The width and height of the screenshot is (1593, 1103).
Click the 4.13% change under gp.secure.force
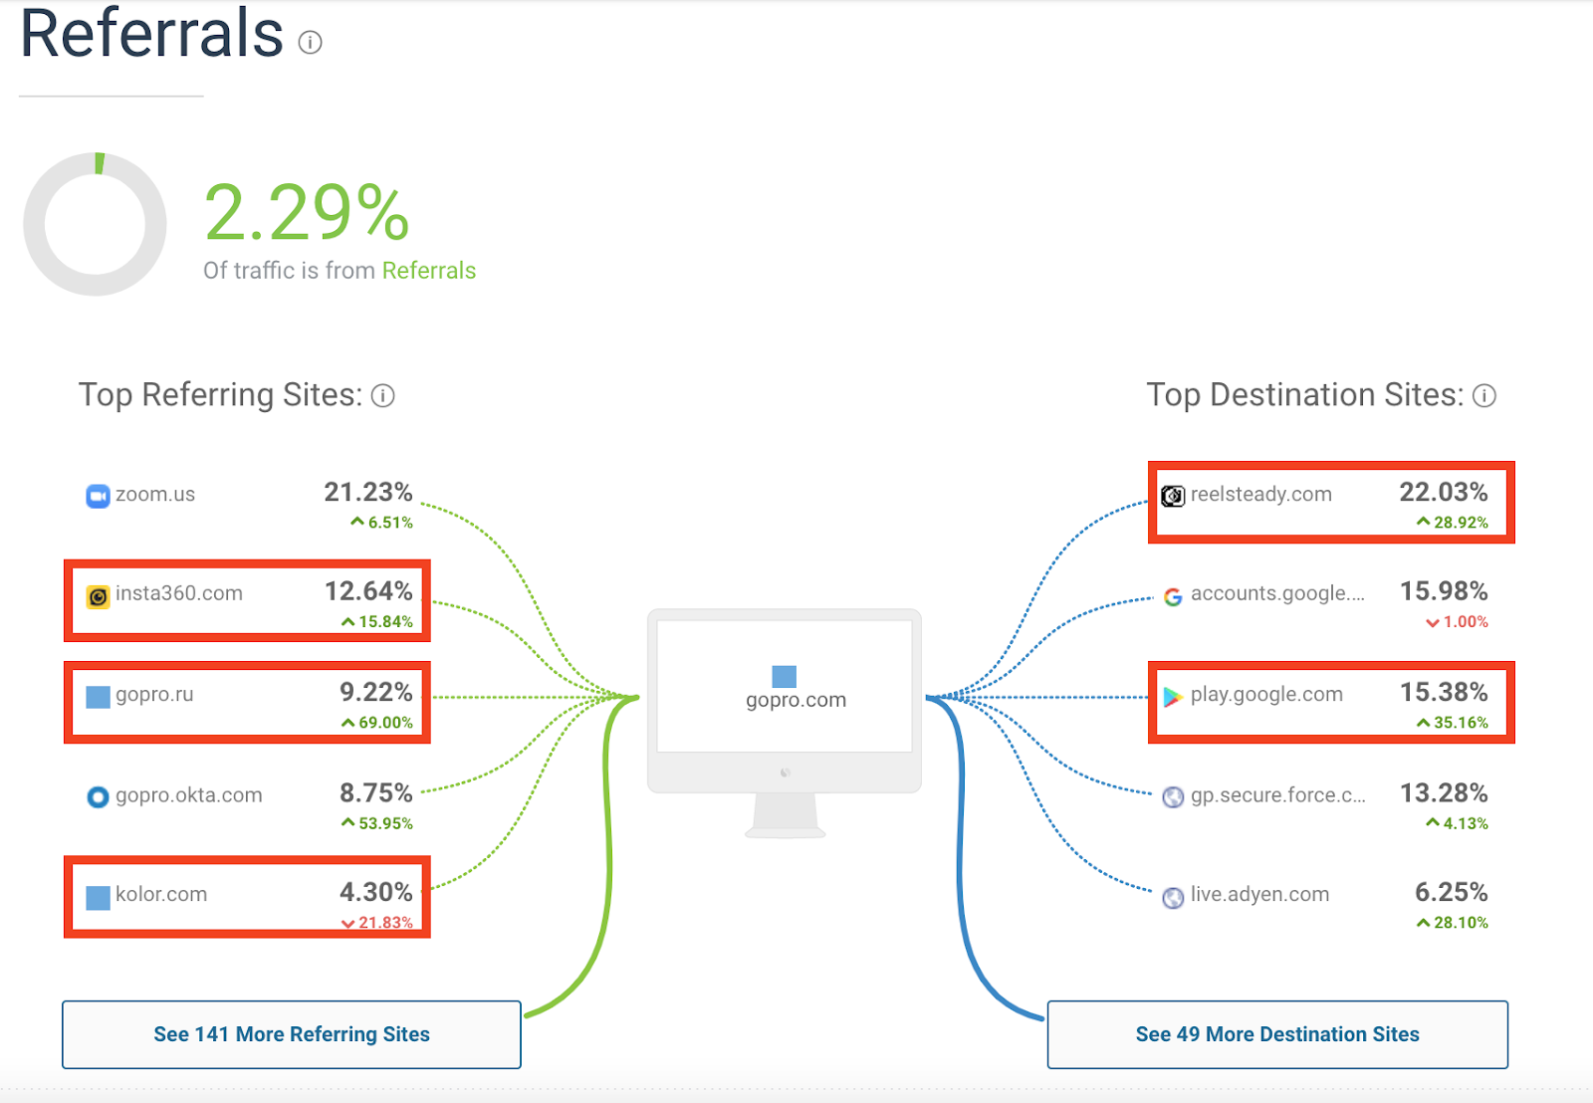(1457, 823)
